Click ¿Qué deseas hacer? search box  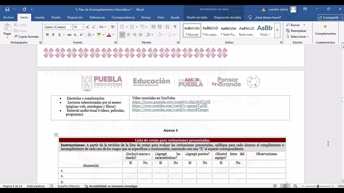pyautogui.click(x=265, y=17)
